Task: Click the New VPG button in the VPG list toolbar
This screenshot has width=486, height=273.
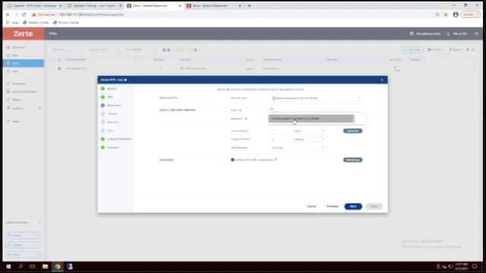Action: 412,50
